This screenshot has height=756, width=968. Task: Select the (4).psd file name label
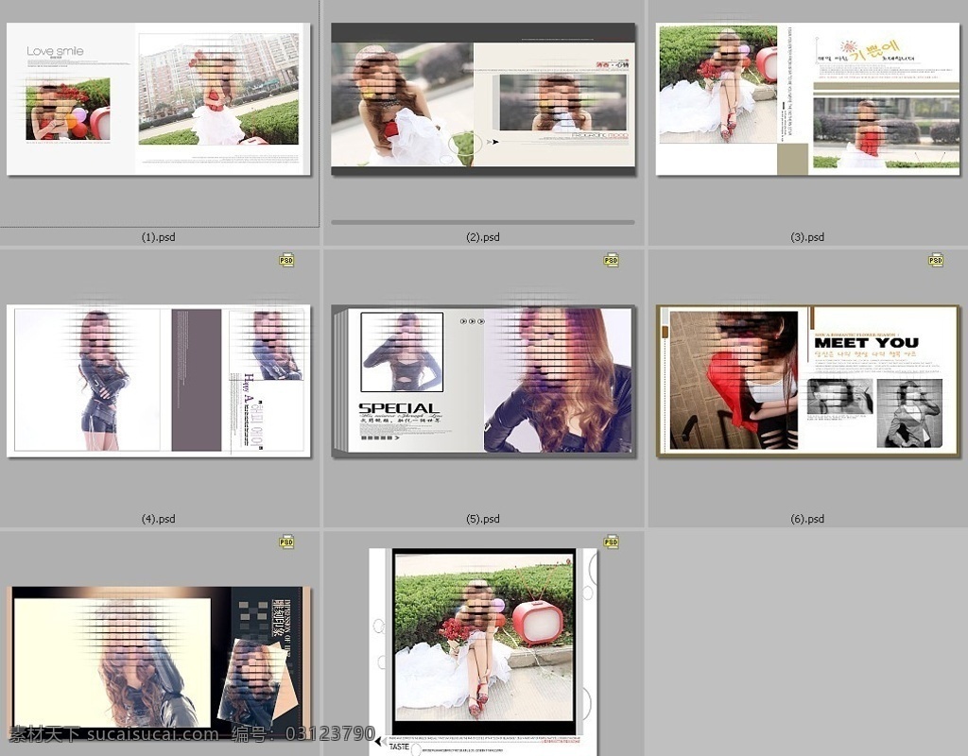point(159,519)
